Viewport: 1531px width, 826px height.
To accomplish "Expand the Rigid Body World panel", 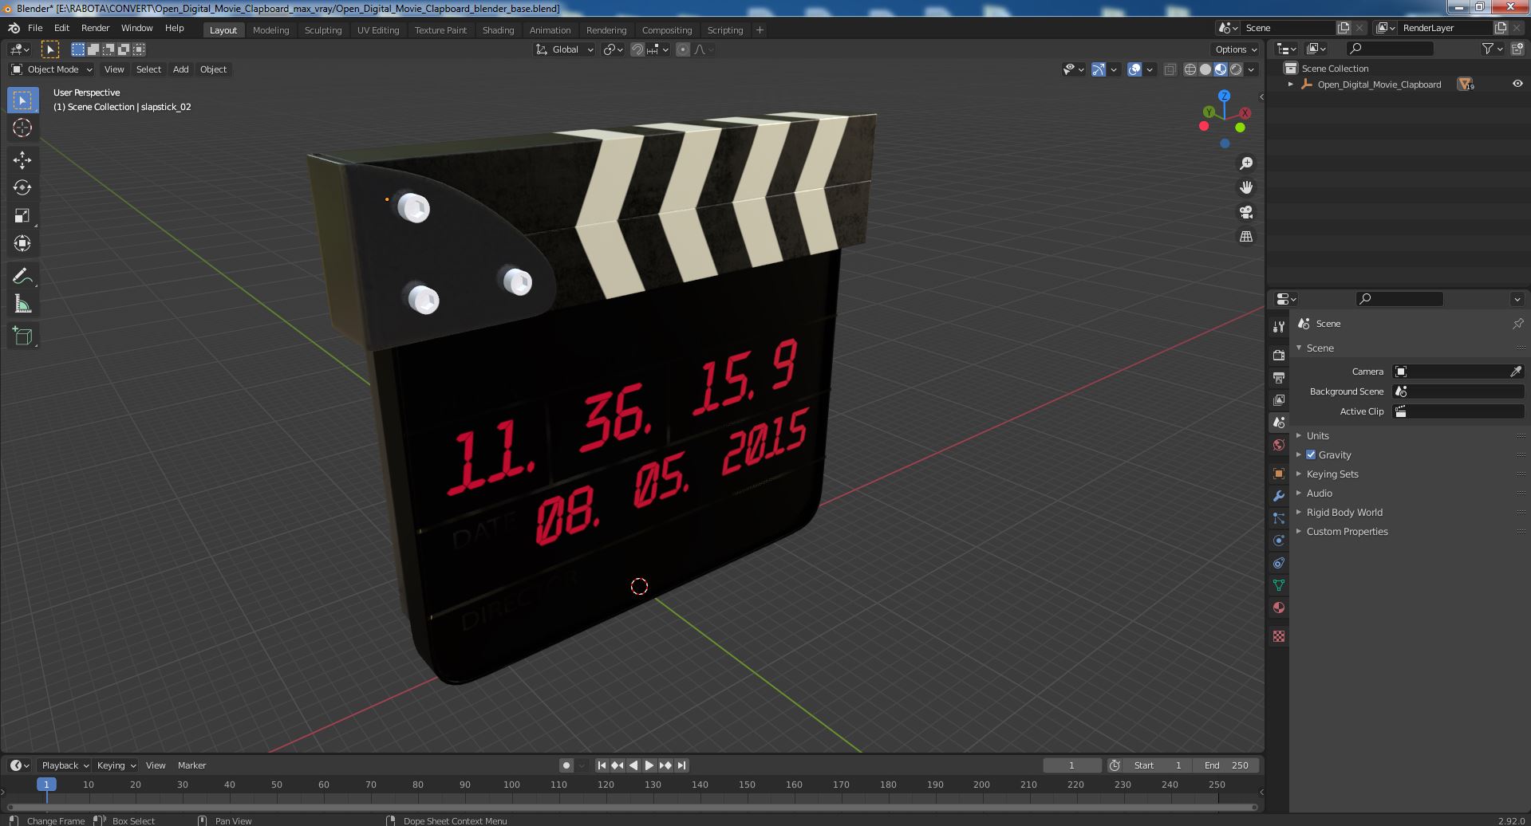I will tap(1344, 512).
